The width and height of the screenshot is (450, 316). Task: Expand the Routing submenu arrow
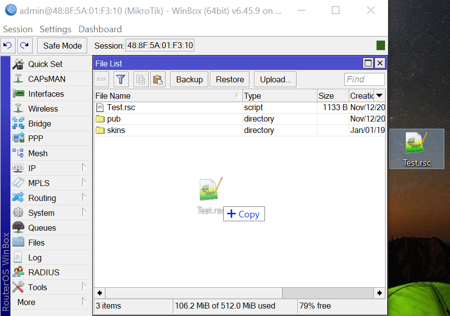click(x=84, y=197)
